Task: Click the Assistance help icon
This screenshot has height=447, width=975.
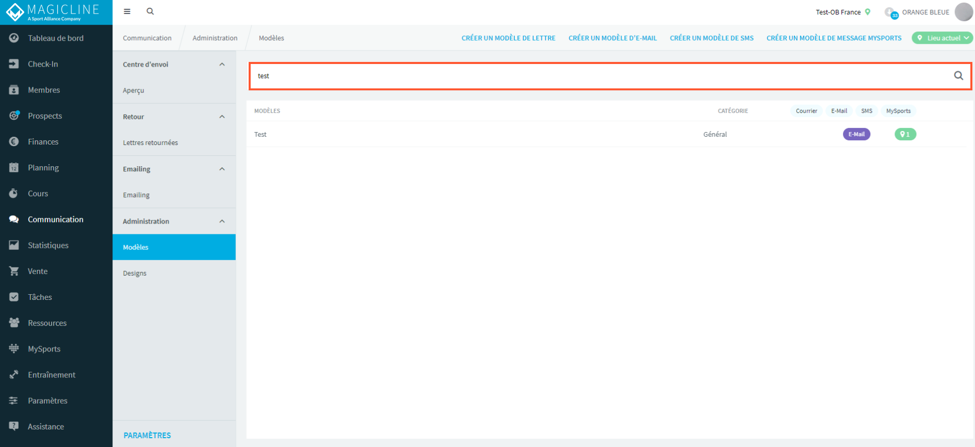Action: click(14, 426)
